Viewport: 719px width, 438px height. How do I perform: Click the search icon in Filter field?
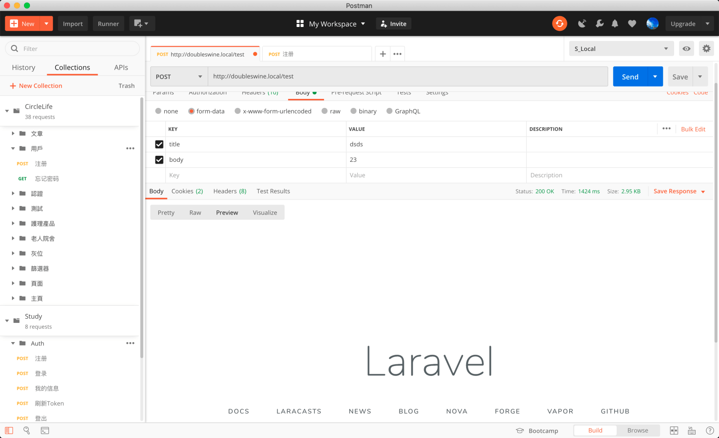(15, 48)
